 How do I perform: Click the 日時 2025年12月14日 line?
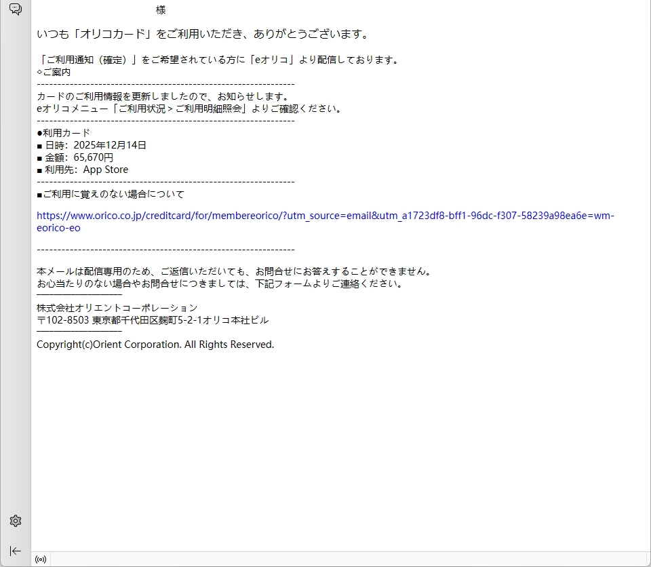(92, 145)
